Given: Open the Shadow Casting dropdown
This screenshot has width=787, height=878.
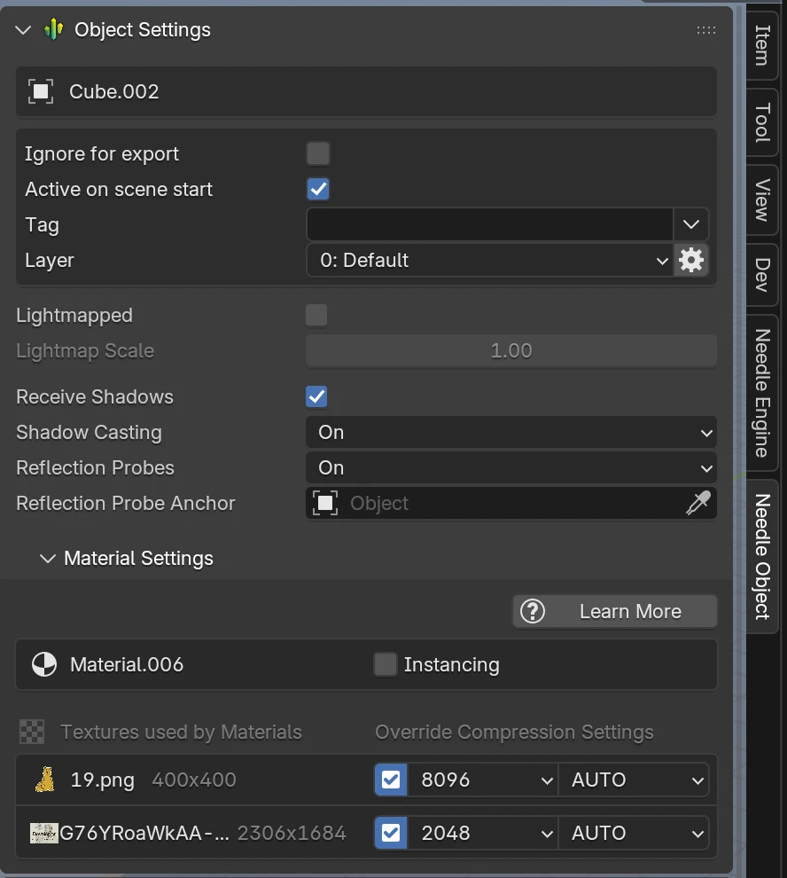Looking at the screenshot, I should point(511,432).
